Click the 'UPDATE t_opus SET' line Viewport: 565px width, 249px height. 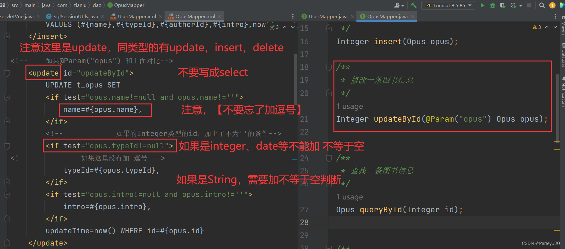[x=83, y=85]
